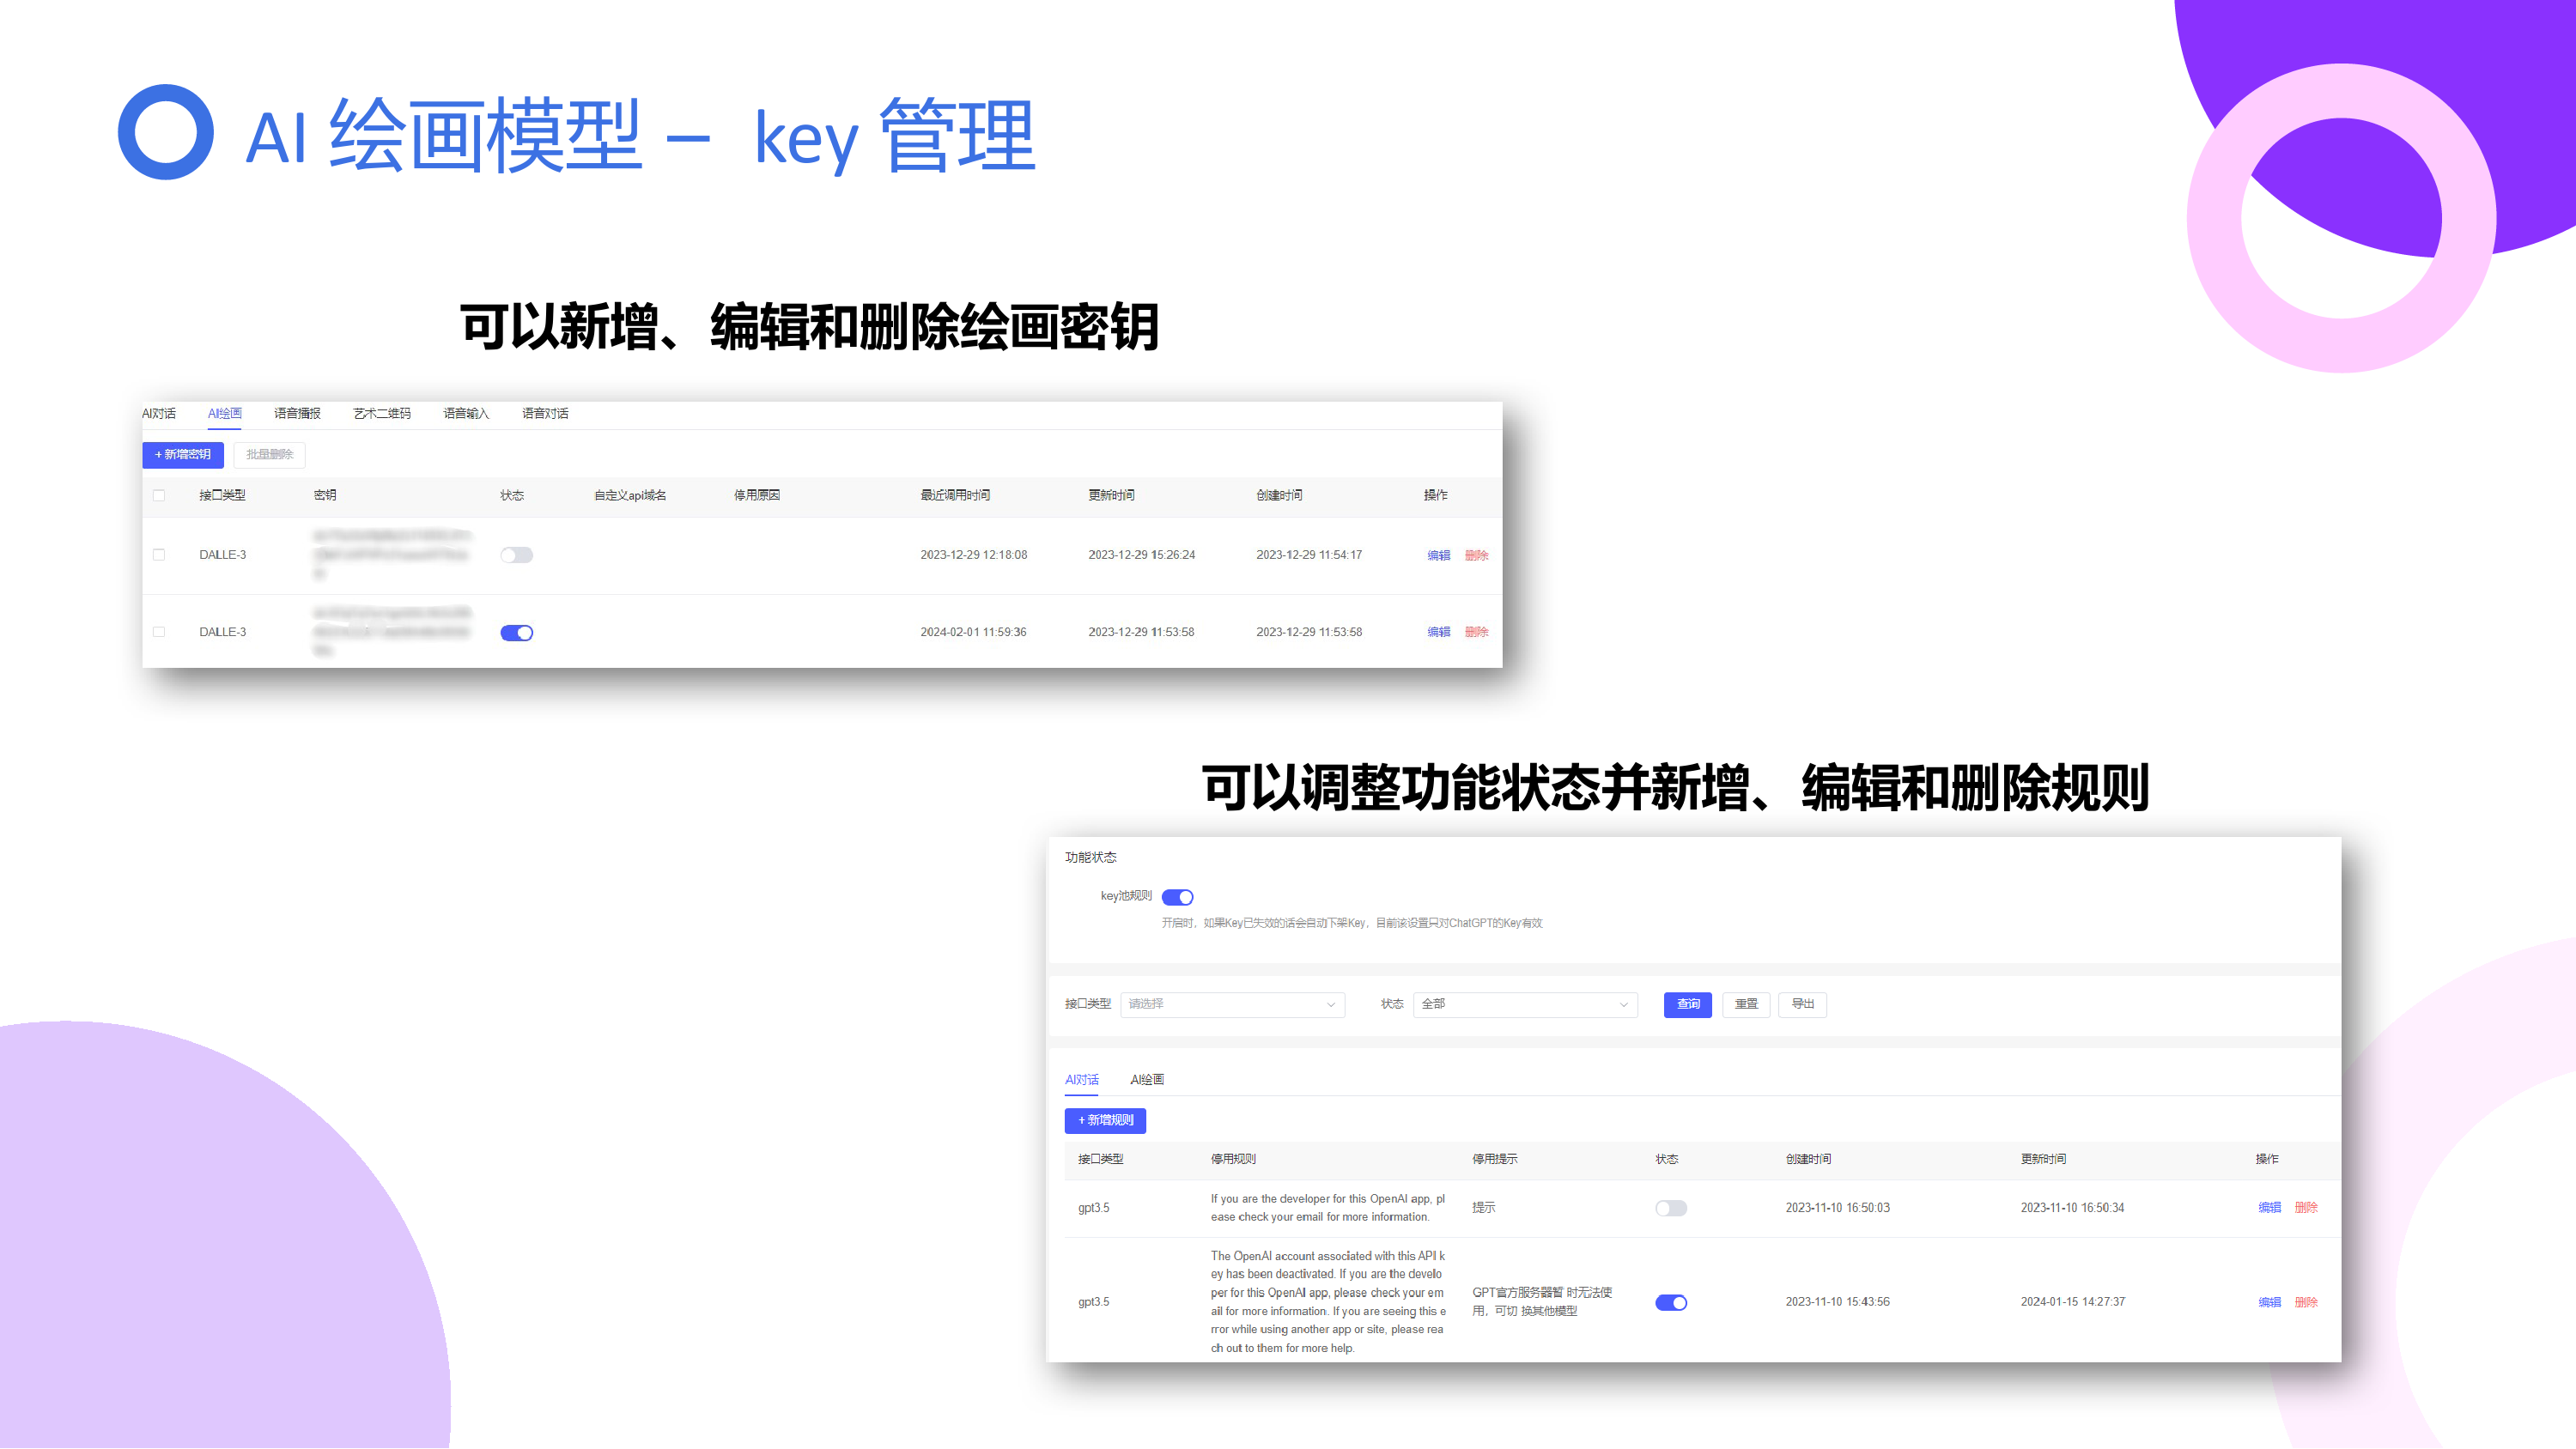The width and height of the screenshot is (2576, 1449).
Task: Click the 导出 export button
Action: 1802,1004
